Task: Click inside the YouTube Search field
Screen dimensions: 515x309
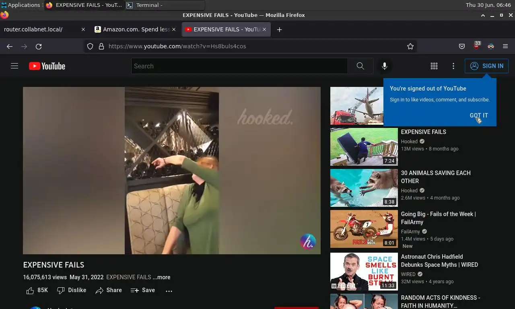Action: coord(239,66)
